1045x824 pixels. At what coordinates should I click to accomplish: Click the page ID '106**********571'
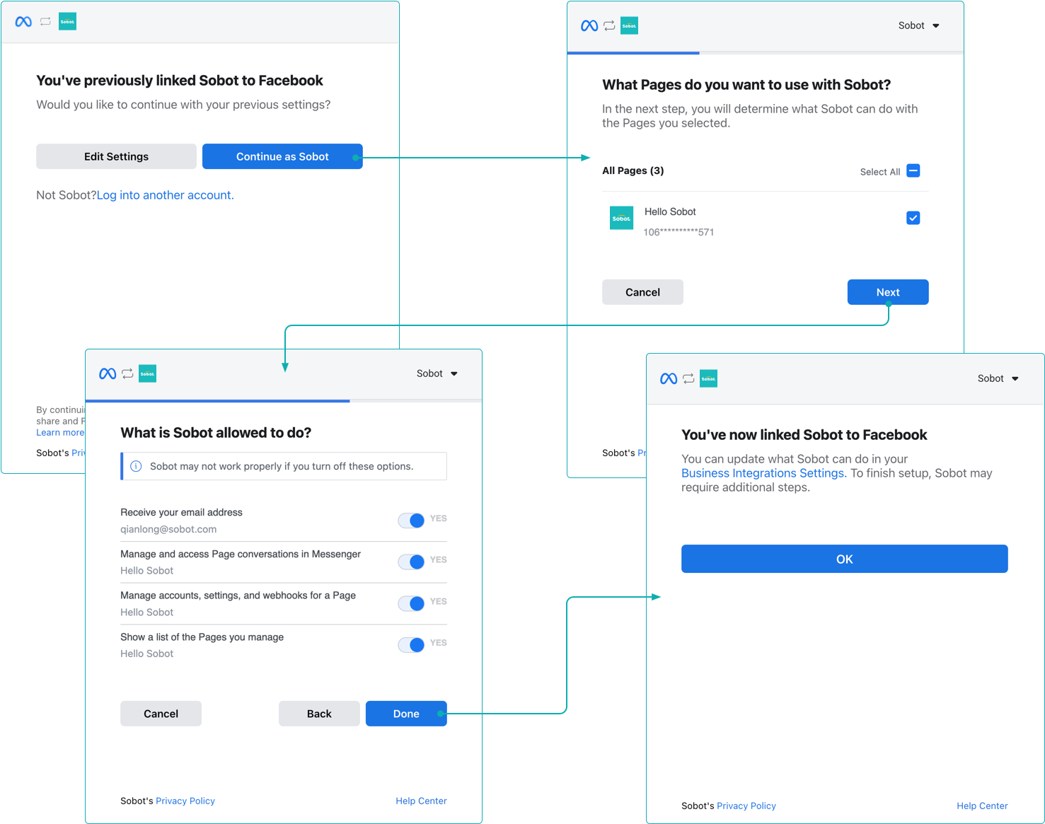click(679, 232)
